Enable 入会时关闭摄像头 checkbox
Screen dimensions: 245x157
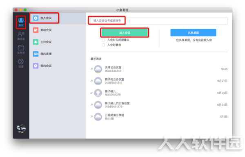(x=103, y=40)
